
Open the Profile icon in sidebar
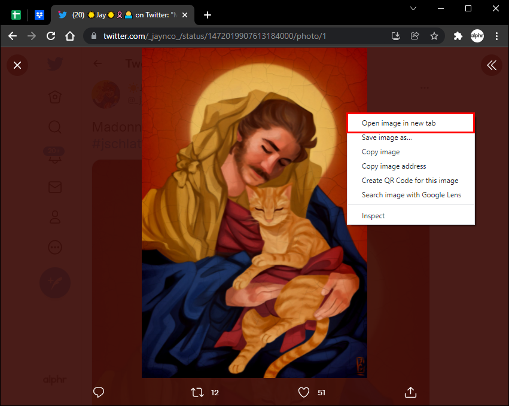tap(54, 217)
